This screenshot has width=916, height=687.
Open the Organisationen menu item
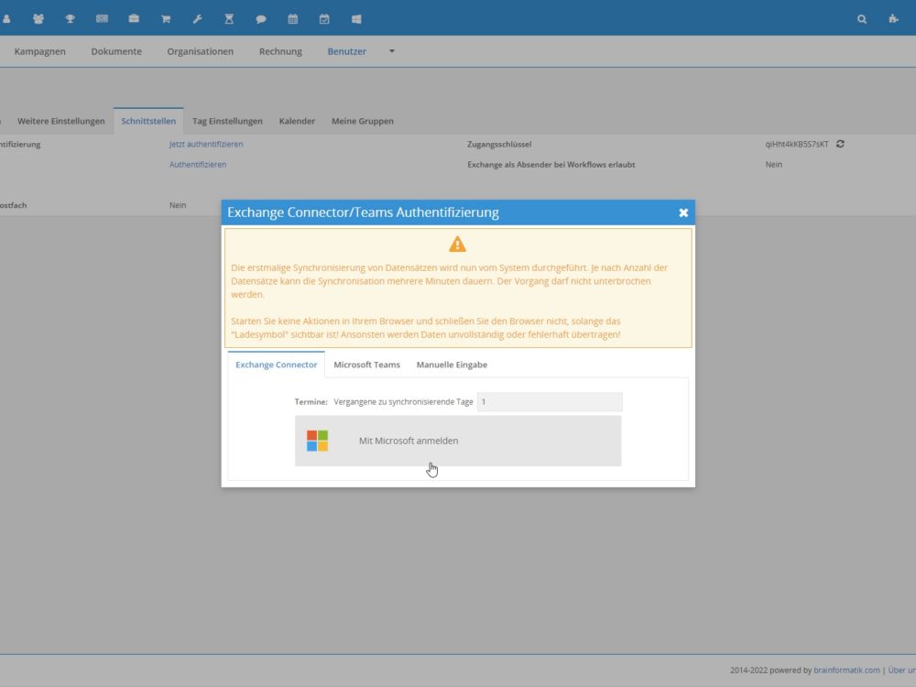(x=200, y=51)
